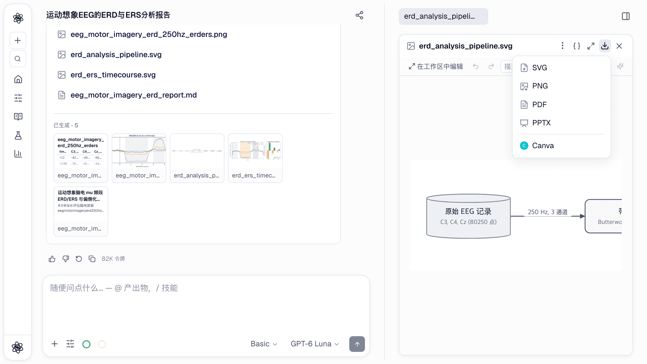This screenshot has width=647, height=364.
Task: Open the erd_ers_timec... thumbnail card
Action: (x=255, y=158)
